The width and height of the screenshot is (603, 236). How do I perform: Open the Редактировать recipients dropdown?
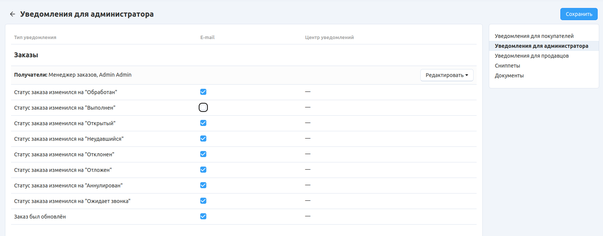pos(447,75)
